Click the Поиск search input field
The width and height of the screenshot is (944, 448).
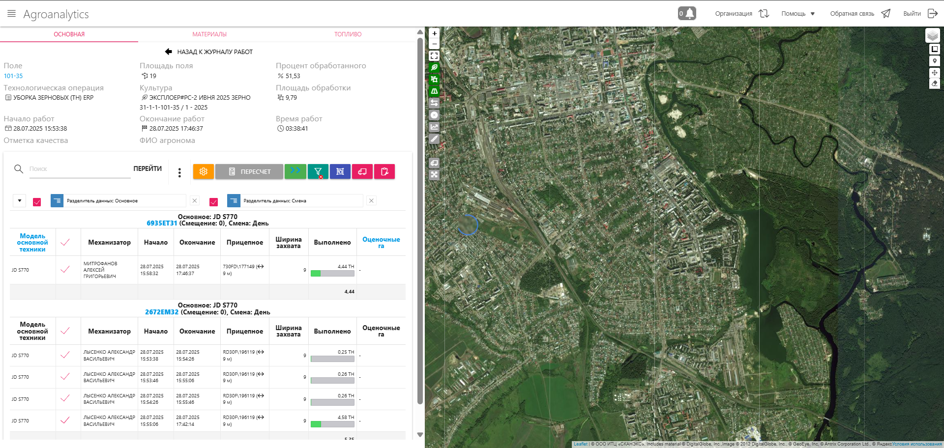pyautogui.click(x=79, y=169)
